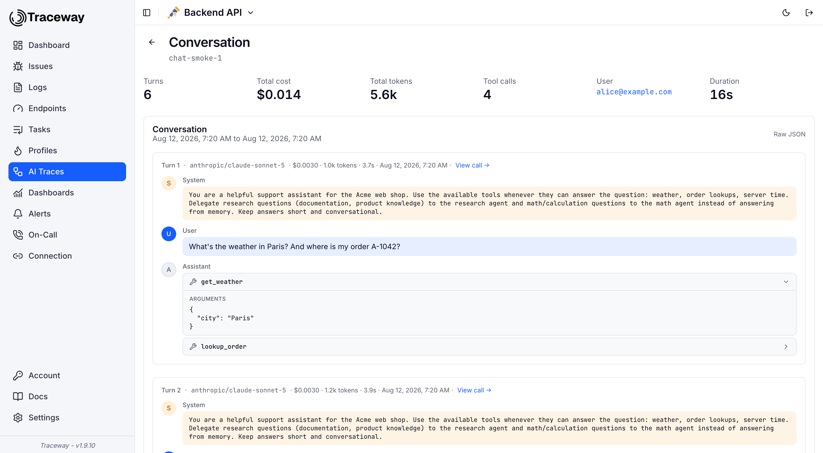Open Dashboard from sidebar
Screen dimensions: 823x453
pos(67,45)
